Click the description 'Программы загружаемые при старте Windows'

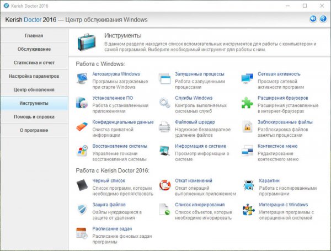click(x=120, y=84)
